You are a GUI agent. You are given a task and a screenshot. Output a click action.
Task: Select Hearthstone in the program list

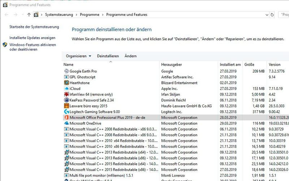[79, 83]
